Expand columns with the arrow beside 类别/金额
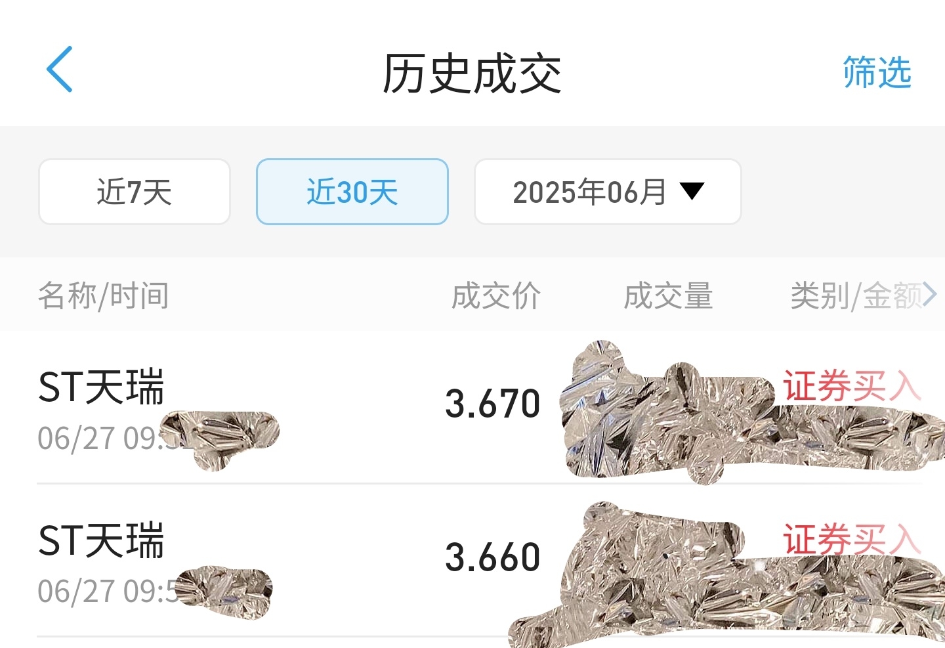The width and height of the screenshot is (945, 648). click(929, 295)
